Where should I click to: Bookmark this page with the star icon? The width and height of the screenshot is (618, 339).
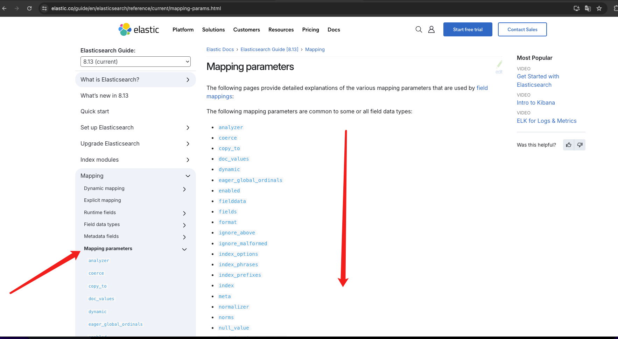tap(599, 8)
